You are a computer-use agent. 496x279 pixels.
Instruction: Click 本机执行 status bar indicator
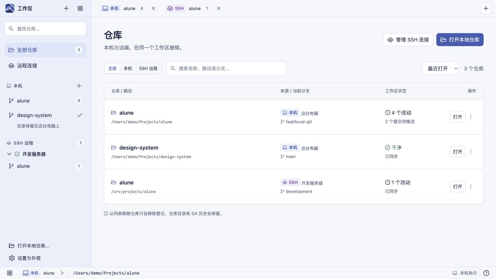[x=465, y=273]
